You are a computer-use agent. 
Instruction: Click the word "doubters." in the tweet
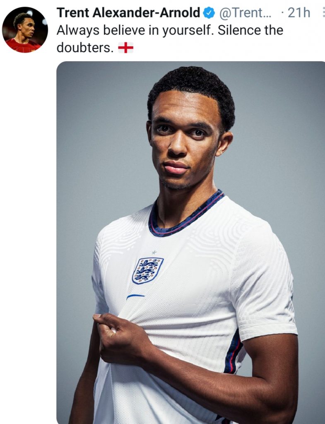pos(85,48)
